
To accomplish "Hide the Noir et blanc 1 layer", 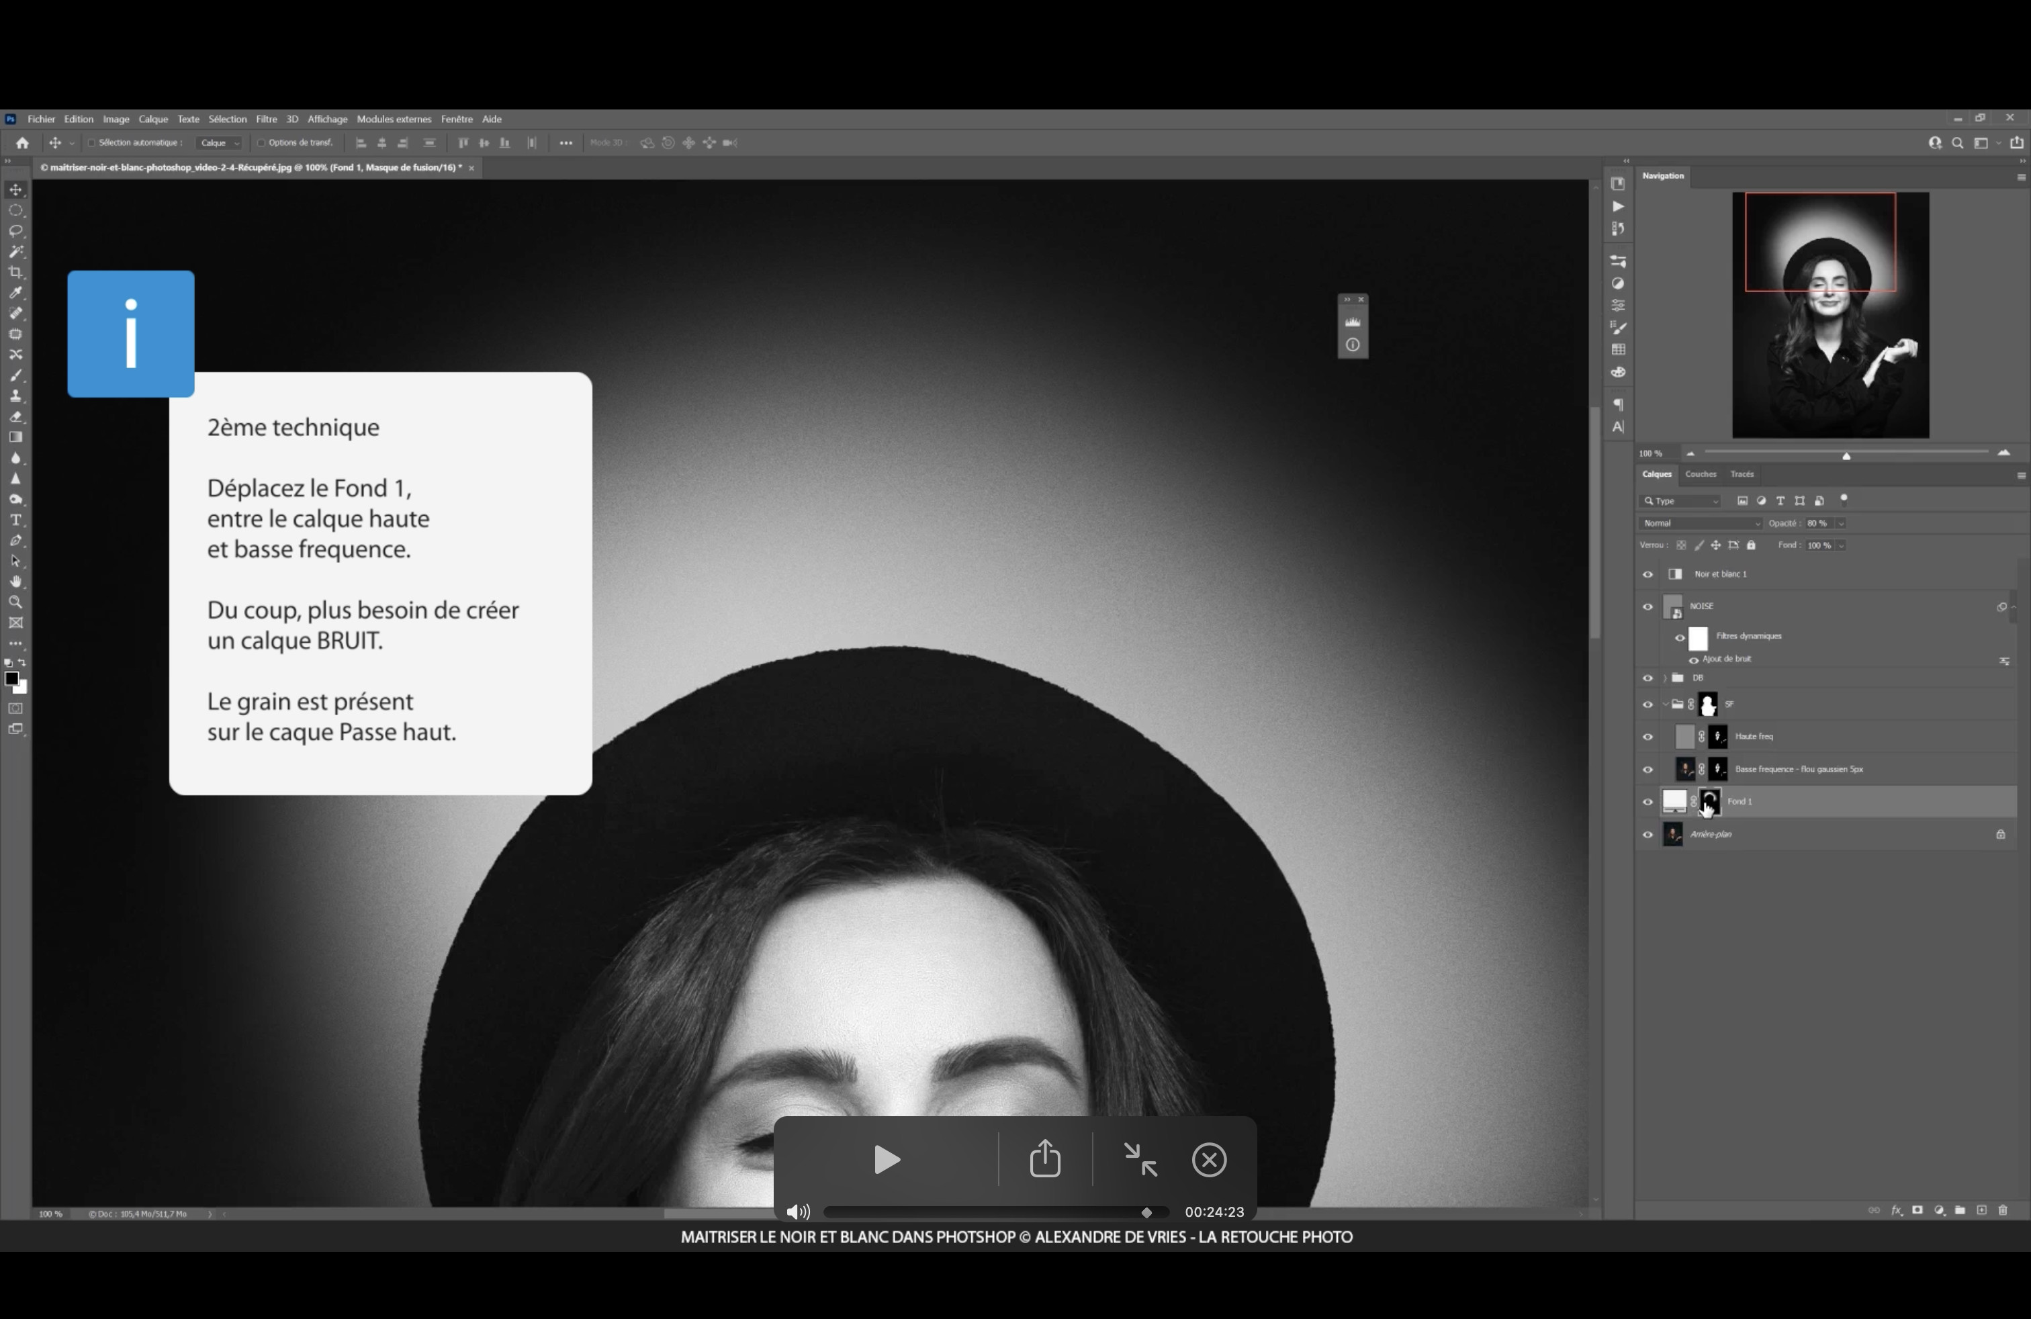I will click(x=1648, y=574).
